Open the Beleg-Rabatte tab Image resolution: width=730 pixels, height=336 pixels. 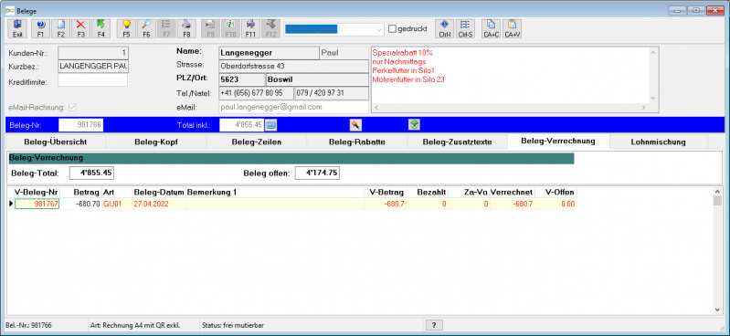tap(356, 142)
